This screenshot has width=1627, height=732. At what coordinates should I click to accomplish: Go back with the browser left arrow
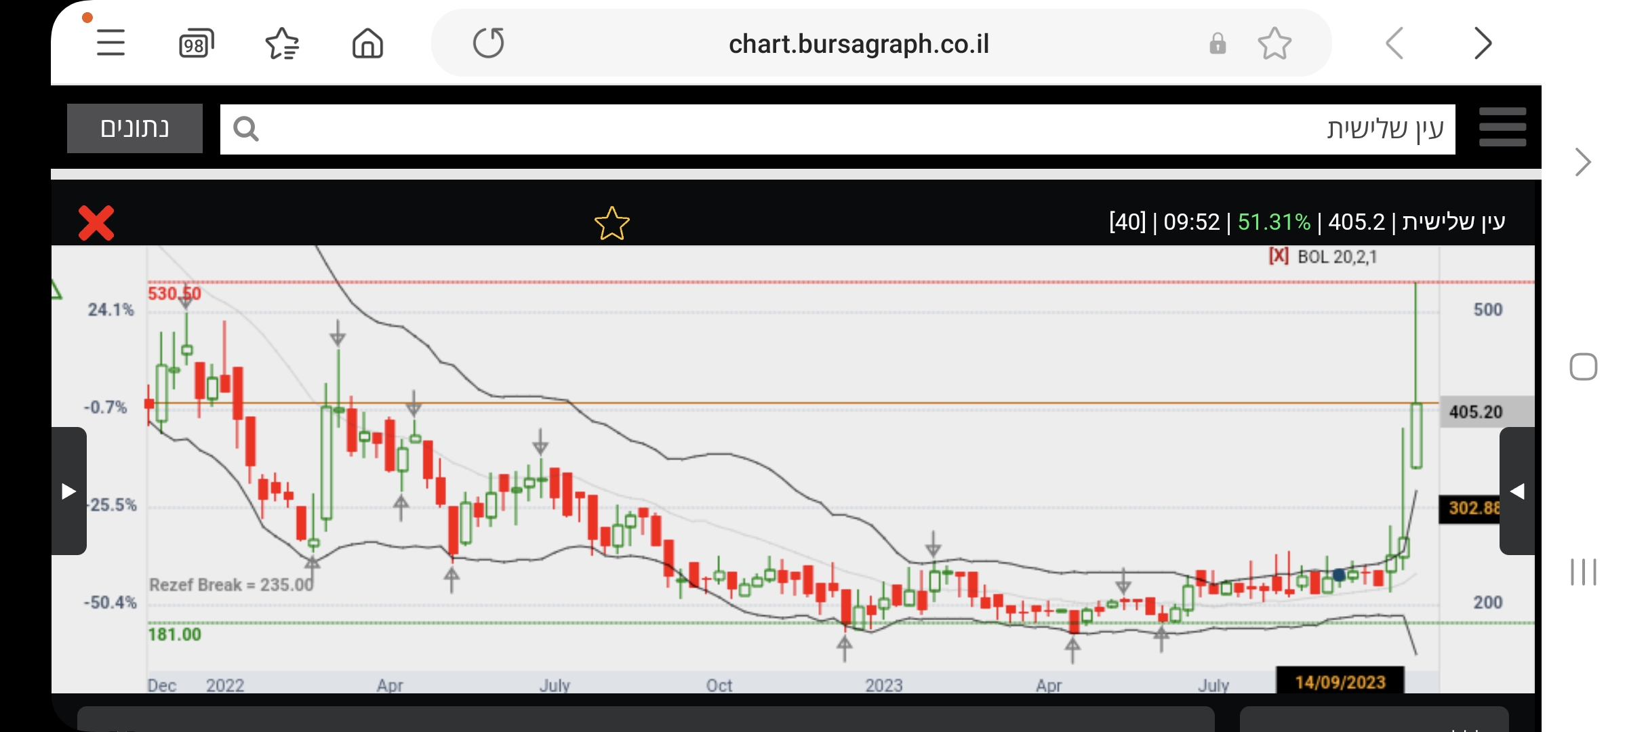(1394, 44)
